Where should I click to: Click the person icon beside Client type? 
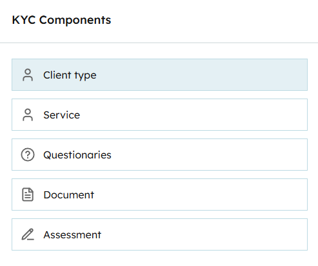point(28,75)
